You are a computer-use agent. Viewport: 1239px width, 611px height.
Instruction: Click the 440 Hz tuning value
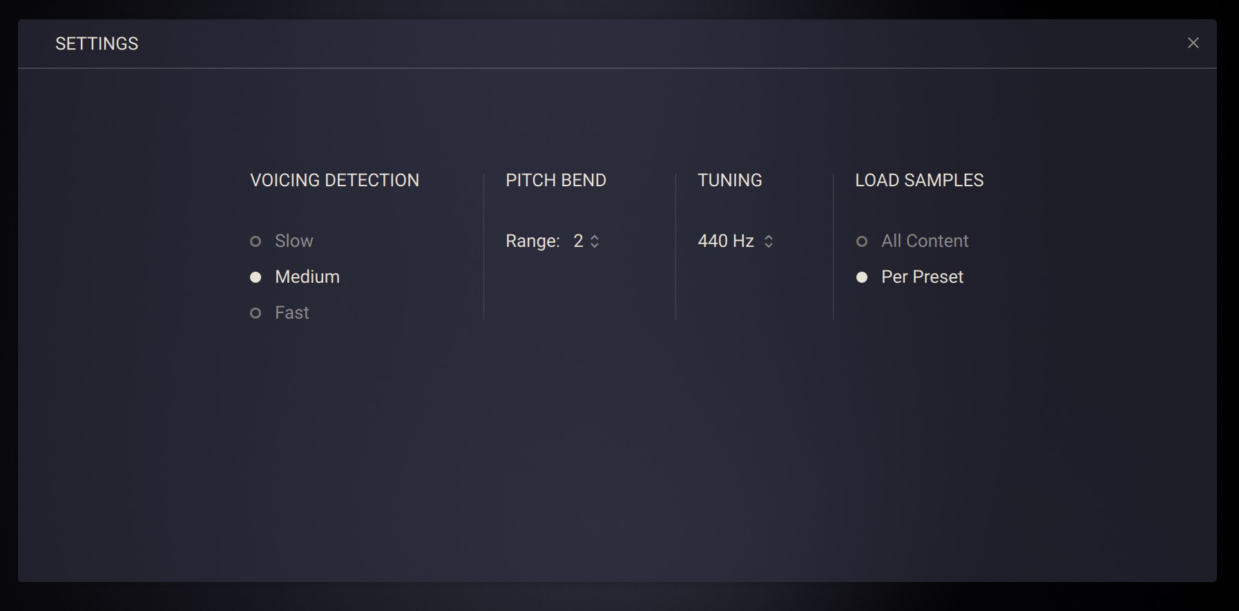tap(725, 241)
